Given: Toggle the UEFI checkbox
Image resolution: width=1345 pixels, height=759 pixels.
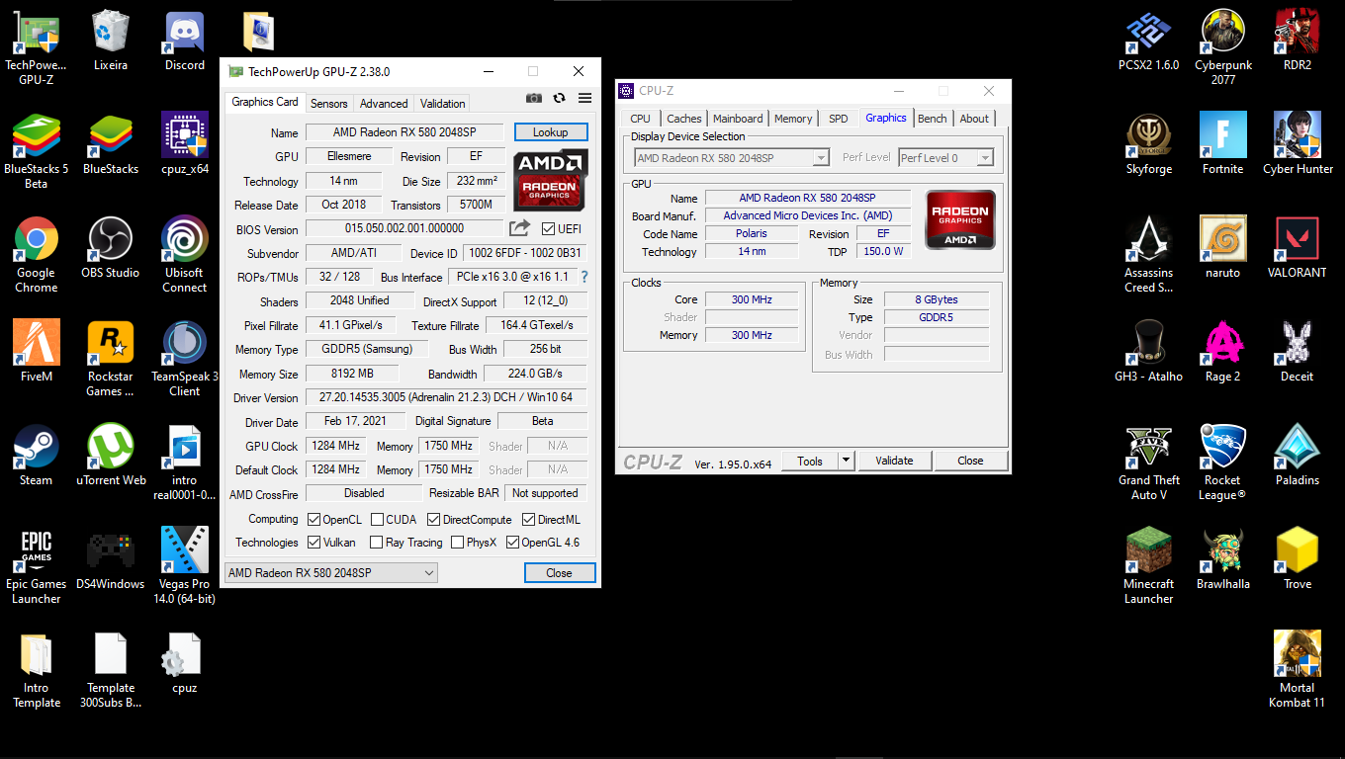Looking at the screenshot, I should pyautogui.click(x=549, y=228).
